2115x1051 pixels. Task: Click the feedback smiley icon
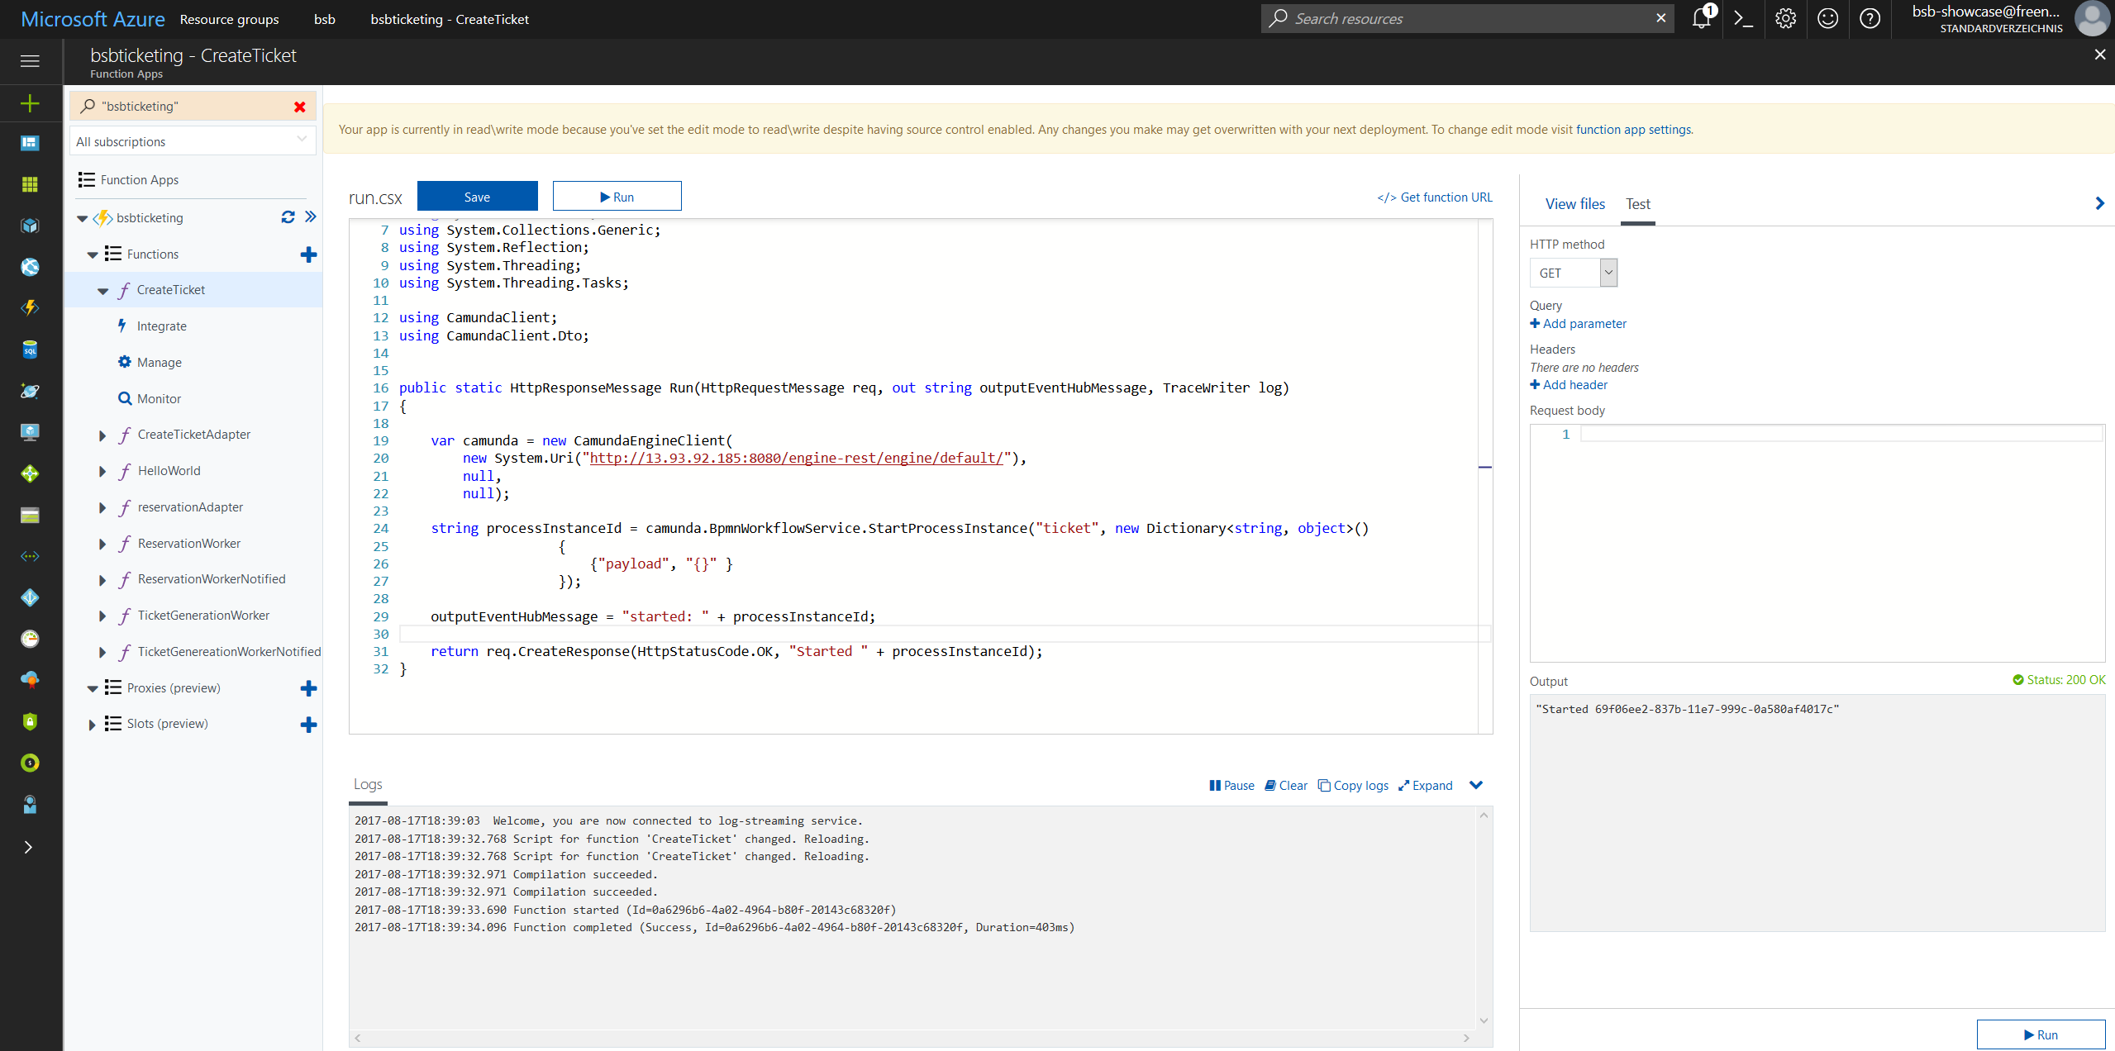tap(1827, 18)
